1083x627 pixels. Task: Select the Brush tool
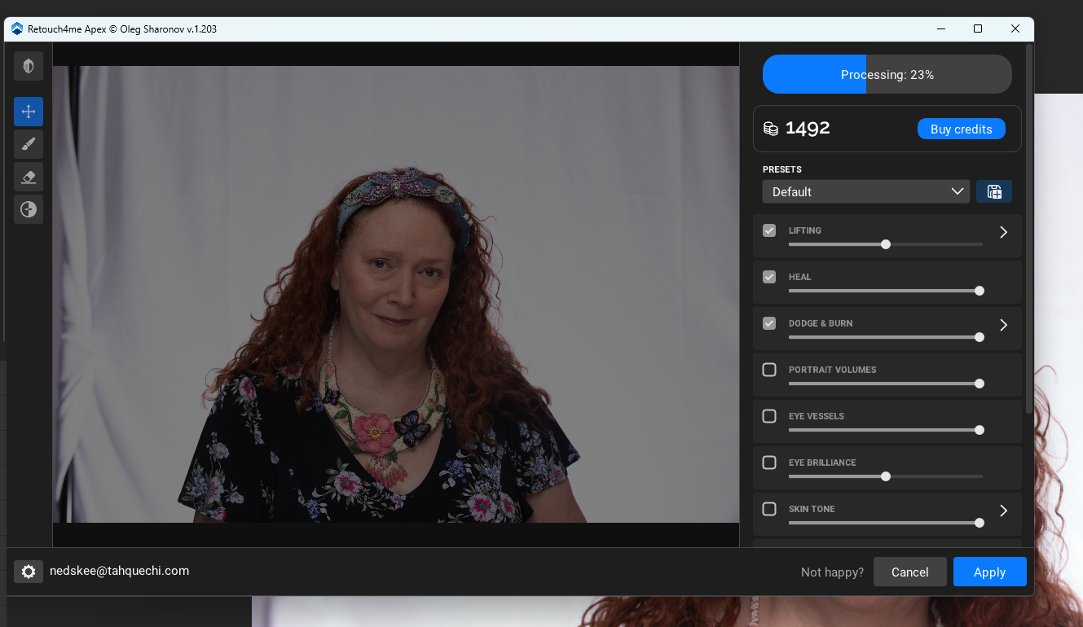pos(29,144)
